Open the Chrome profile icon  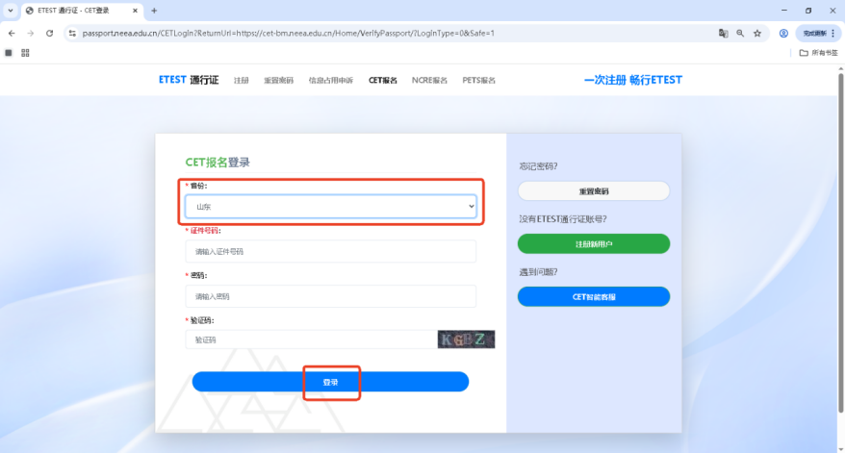(x=783, y=33)
